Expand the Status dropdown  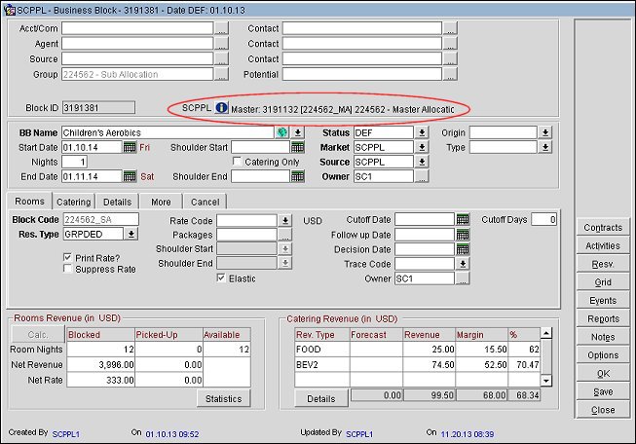[x=422, y=132]
